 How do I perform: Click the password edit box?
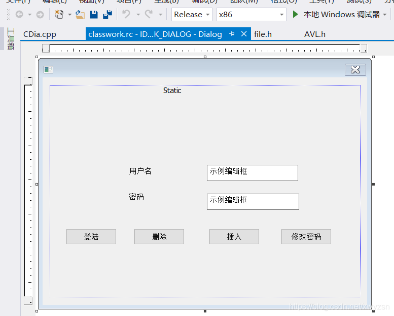(253, 201)
